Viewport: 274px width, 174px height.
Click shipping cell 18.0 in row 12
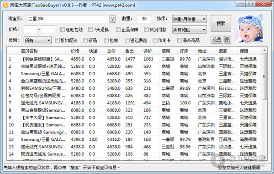pos(93,140)
